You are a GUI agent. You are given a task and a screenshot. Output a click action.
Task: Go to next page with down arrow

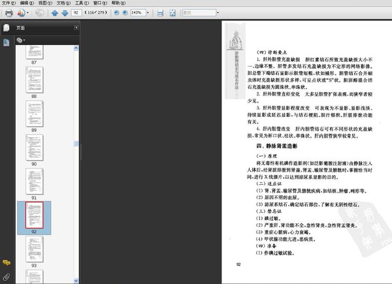pos(65,12)
